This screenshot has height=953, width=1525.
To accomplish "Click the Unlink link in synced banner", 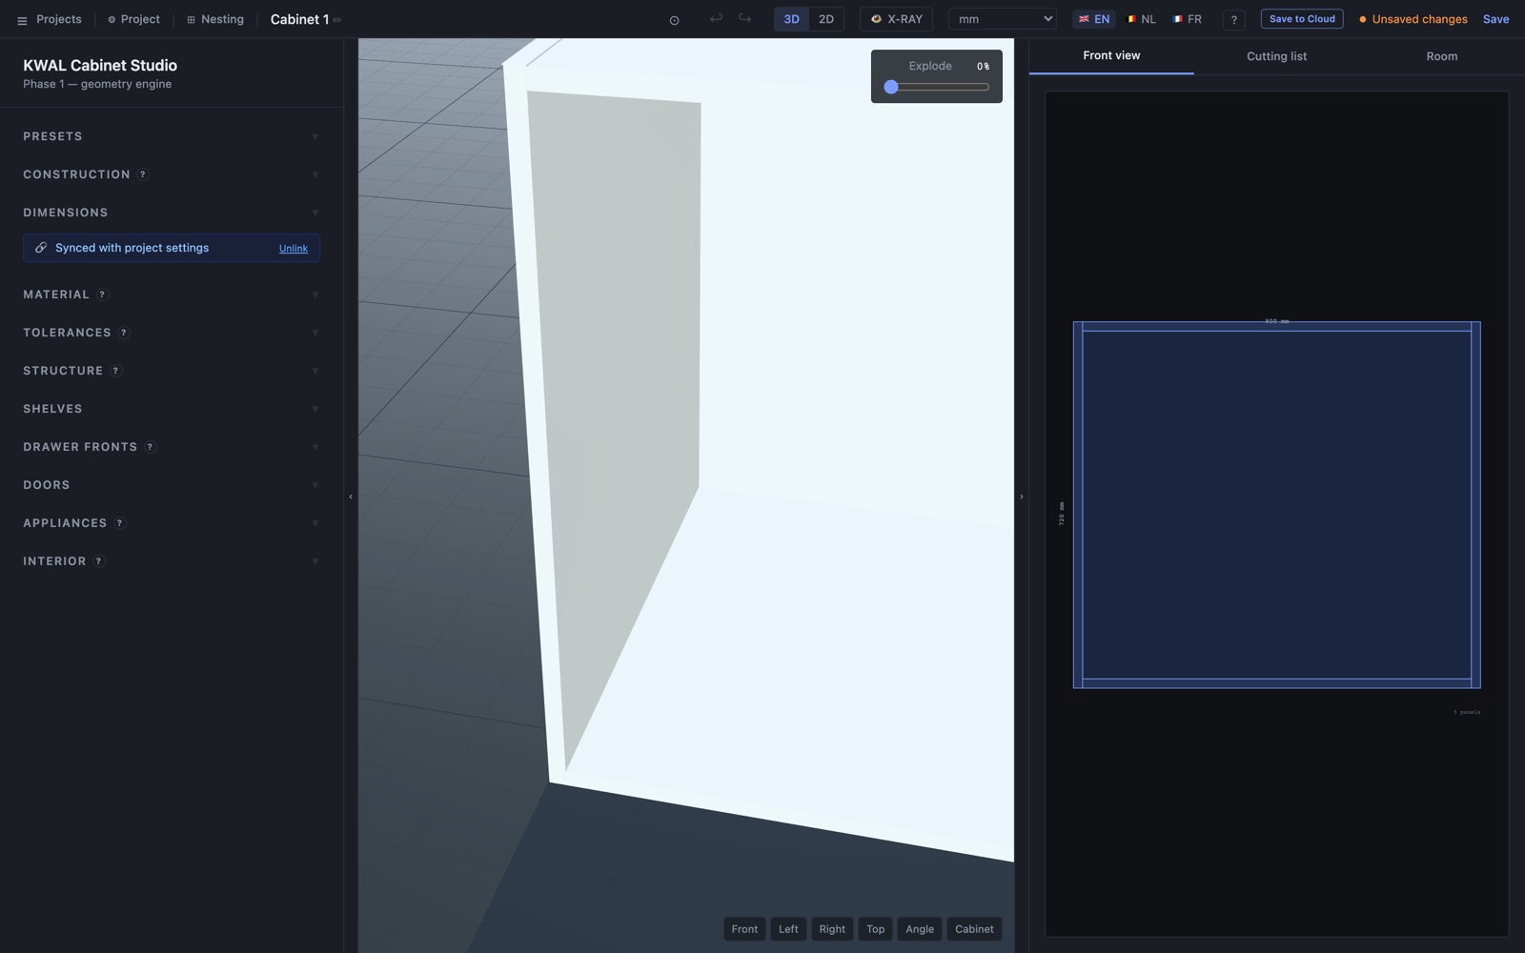I will click(x=294, y=249).
